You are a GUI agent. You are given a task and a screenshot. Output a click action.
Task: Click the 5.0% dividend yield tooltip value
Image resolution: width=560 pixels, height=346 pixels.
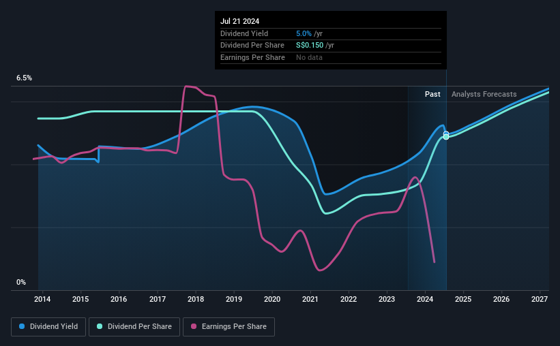[x=304, y=33]
